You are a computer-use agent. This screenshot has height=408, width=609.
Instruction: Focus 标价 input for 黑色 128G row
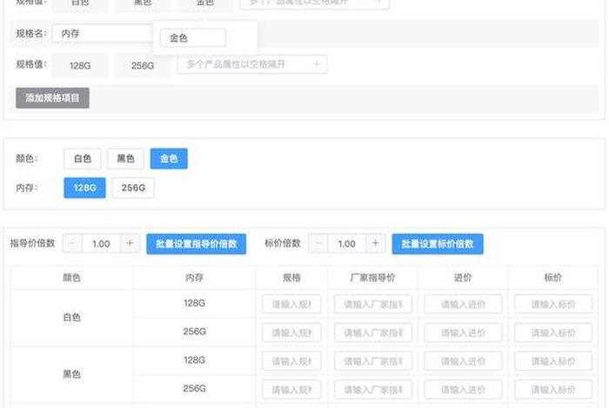pyautogui.click(x=553, y=361)
